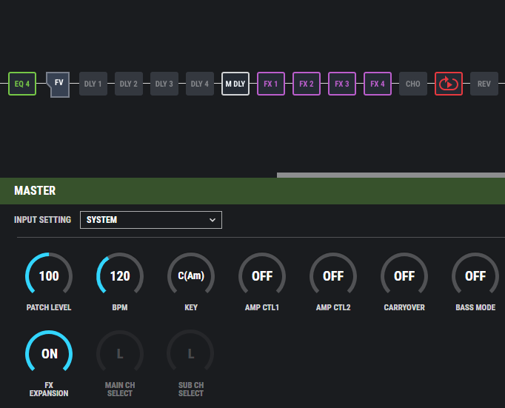Select the CHO chorus block
This screenshot has width=505, height=408.
413,84
